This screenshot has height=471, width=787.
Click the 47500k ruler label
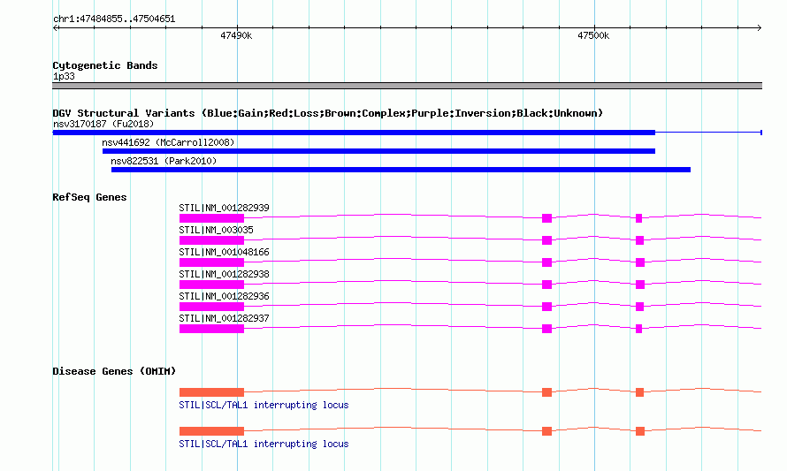593,35
